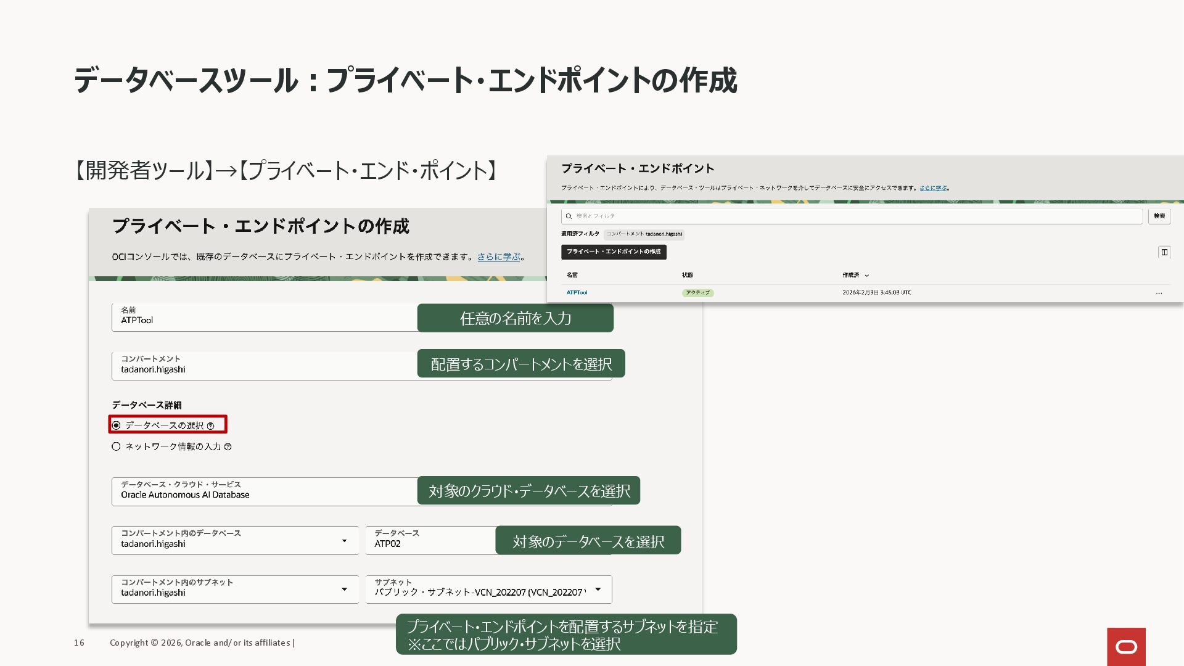Click help icon beside データベースの選択

pyautogui.click(x=210, y=426)
